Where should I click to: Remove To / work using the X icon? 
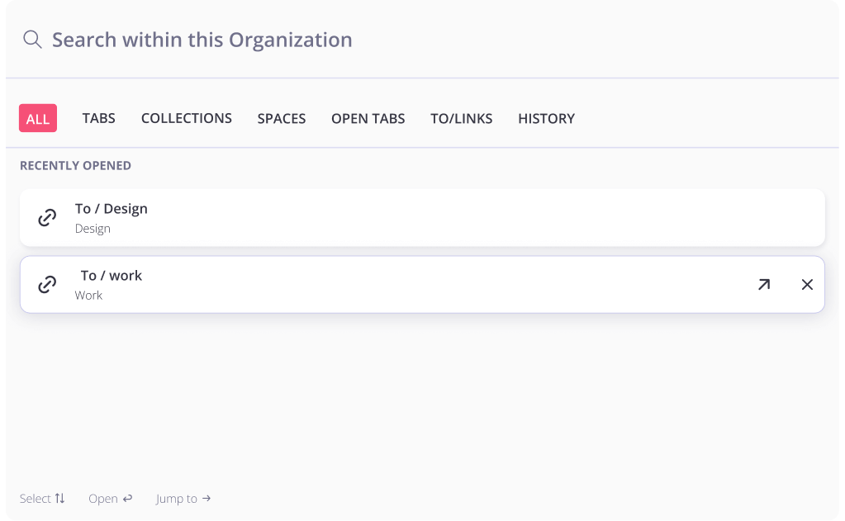tap(807, 284)
